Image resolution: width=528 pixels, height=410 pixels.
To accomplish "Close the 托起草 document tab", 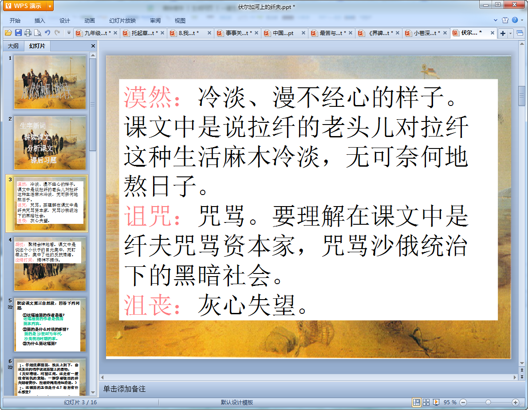I will click(x=162, y=33).
